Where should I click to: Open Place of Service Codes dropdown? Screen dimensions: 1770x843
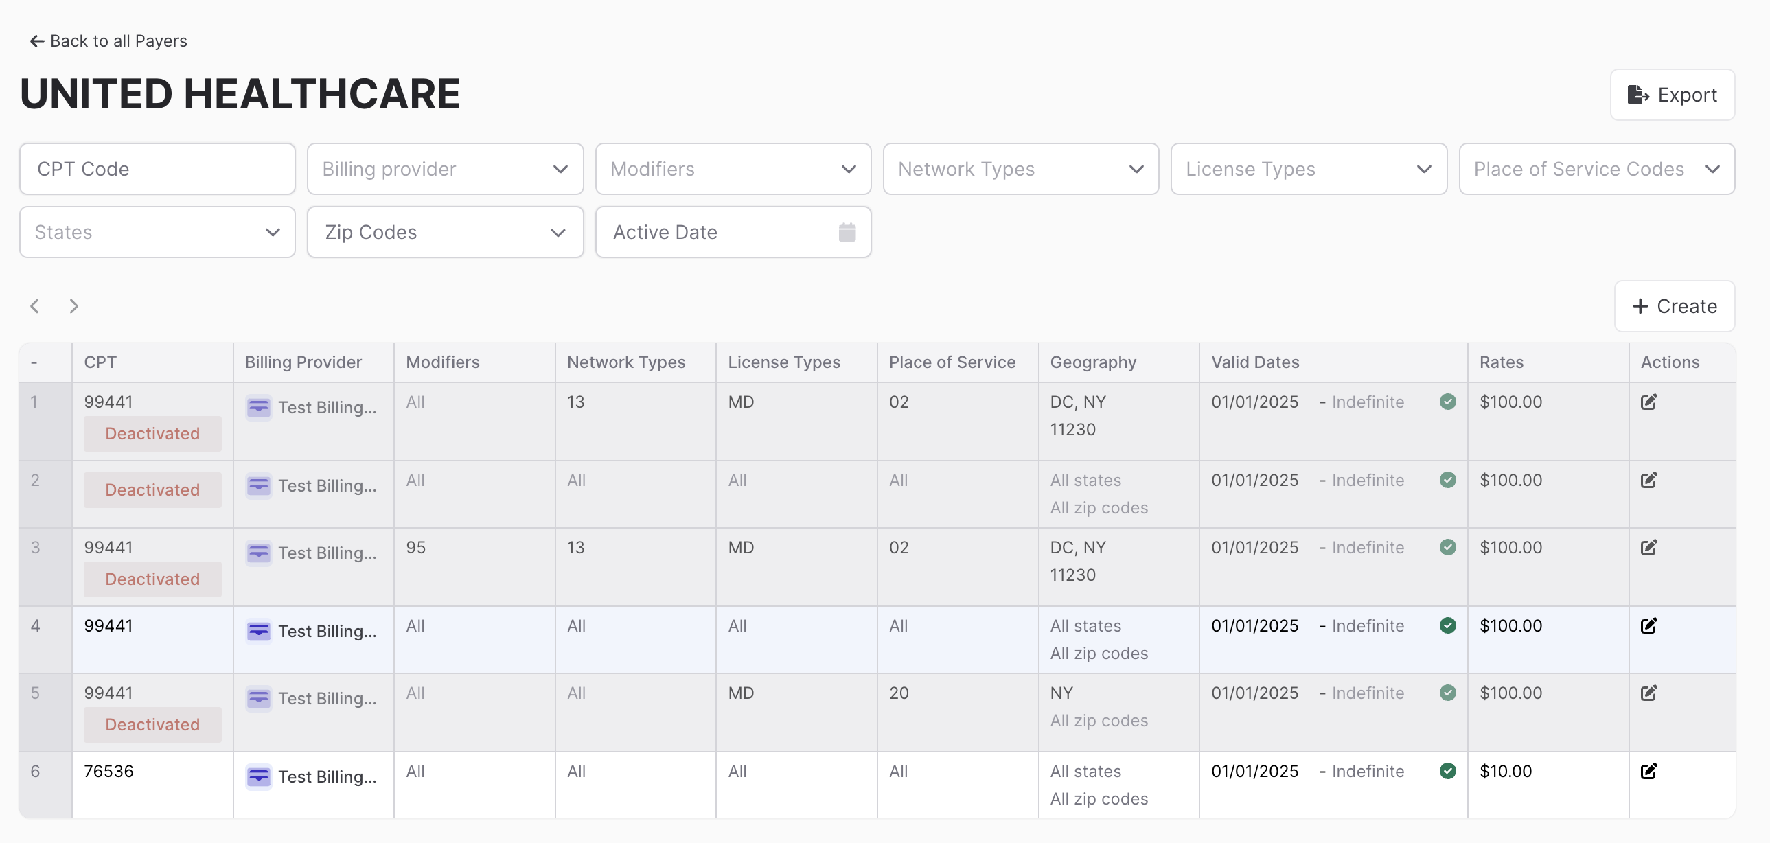[x=1596, y=169]
